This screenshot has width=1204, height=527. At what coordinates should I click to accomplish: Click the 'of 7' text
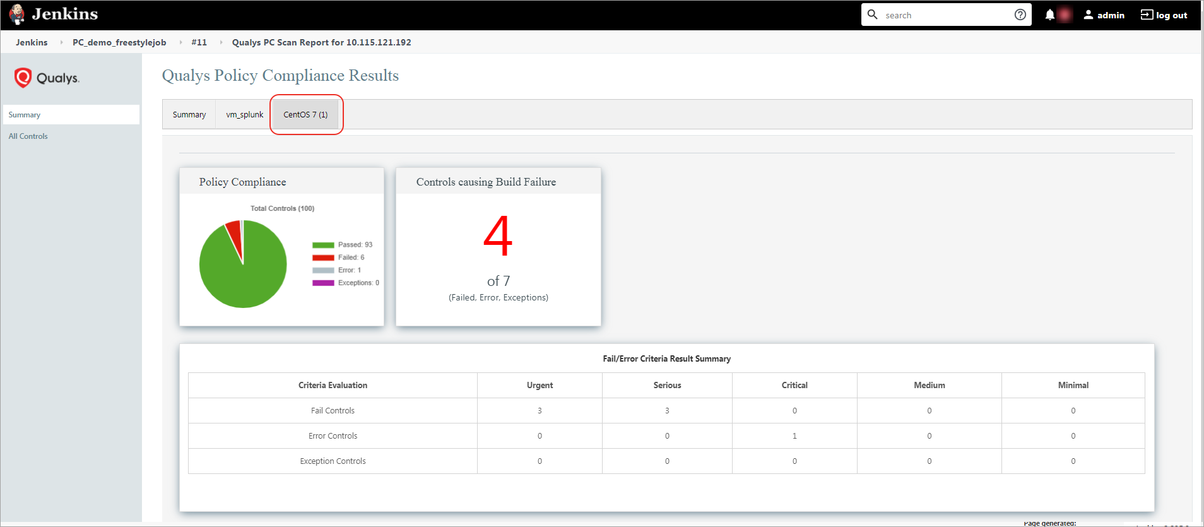499,281
